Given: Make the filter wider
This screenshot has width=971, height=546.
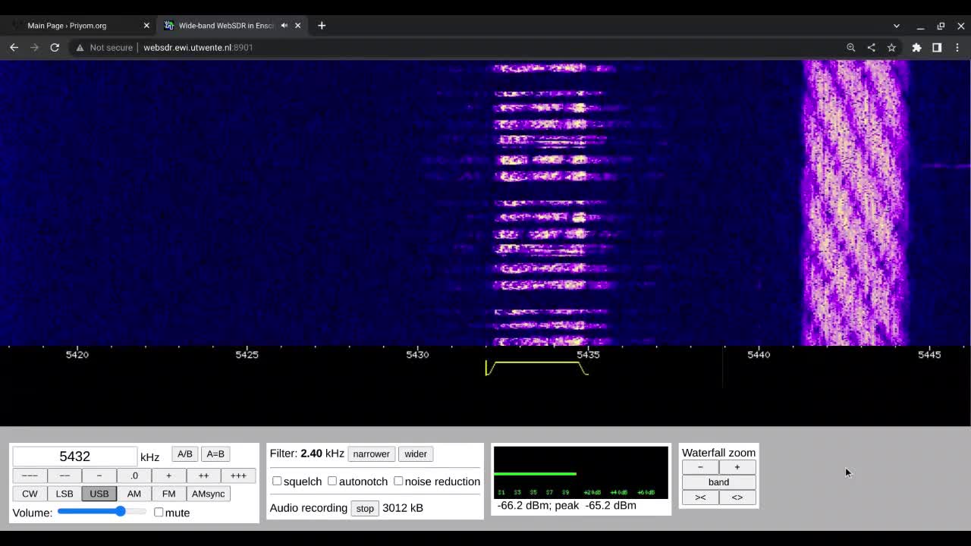Looking at the screenshot, I should point(416,453).
